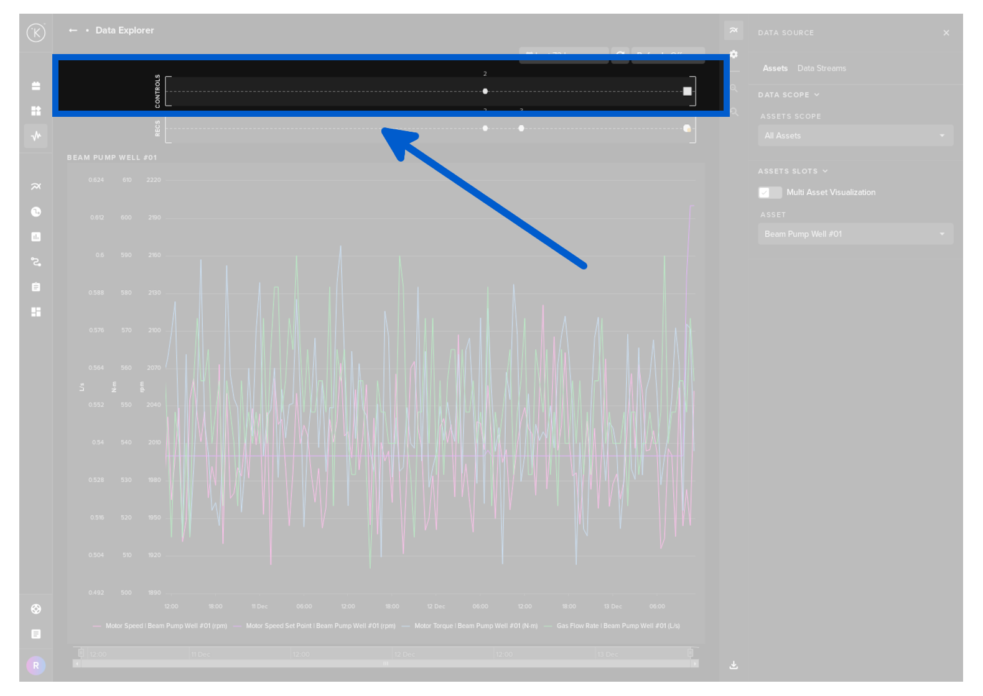Click the square marker on Controls timeline
983x696 pixels.
click(x=687, y=91)
